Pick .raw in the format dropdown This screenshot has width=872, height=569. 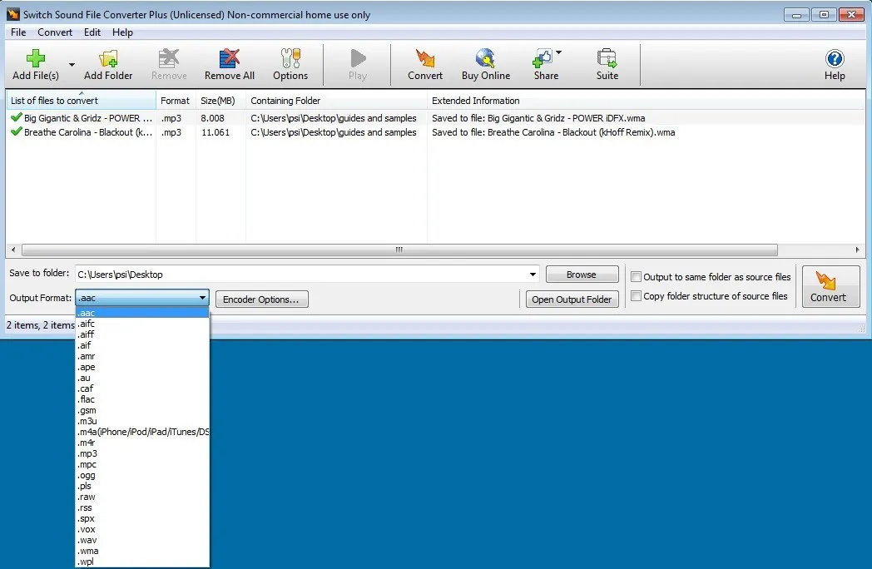tap(142, 497)
